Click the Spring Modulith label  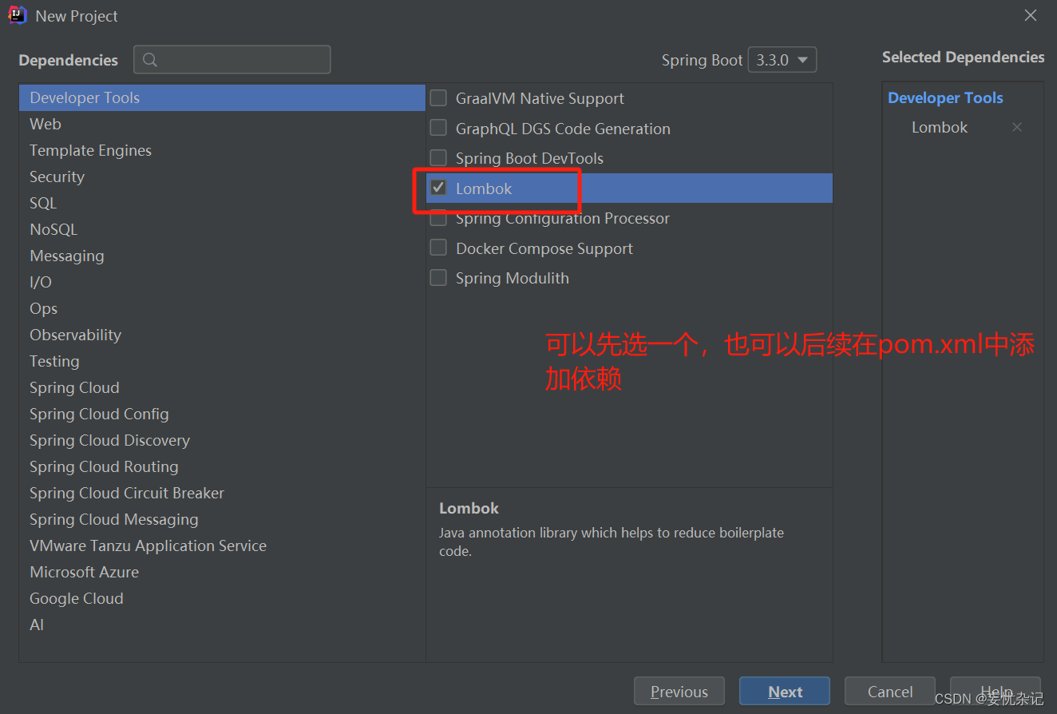click(513, 278)
